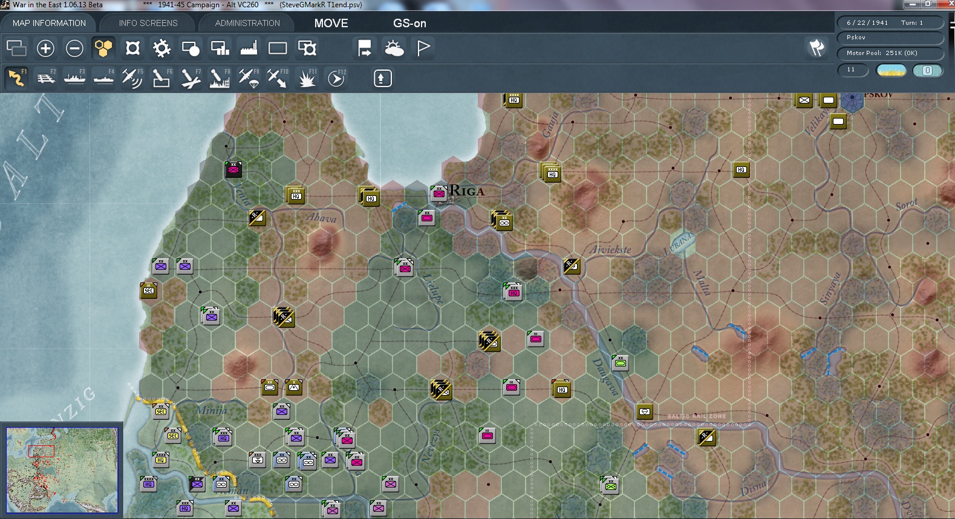
Task: Click the GS-on status label
Action: (x=409, y=23)
